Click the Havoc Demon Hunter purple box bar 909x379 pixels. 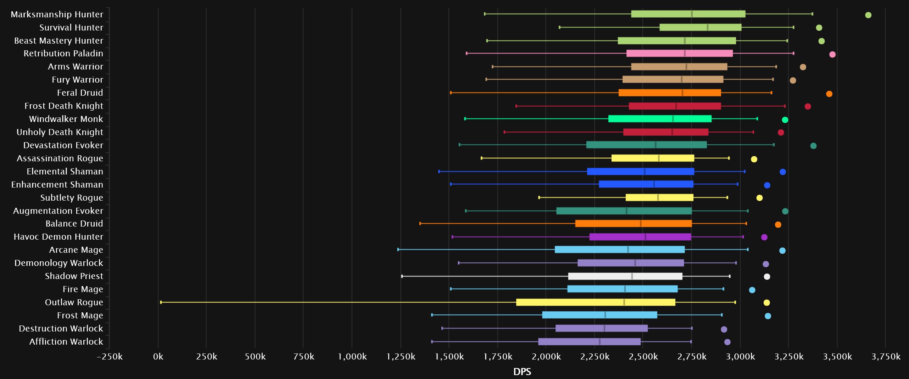pyautogui.click(x=640, y=237)
